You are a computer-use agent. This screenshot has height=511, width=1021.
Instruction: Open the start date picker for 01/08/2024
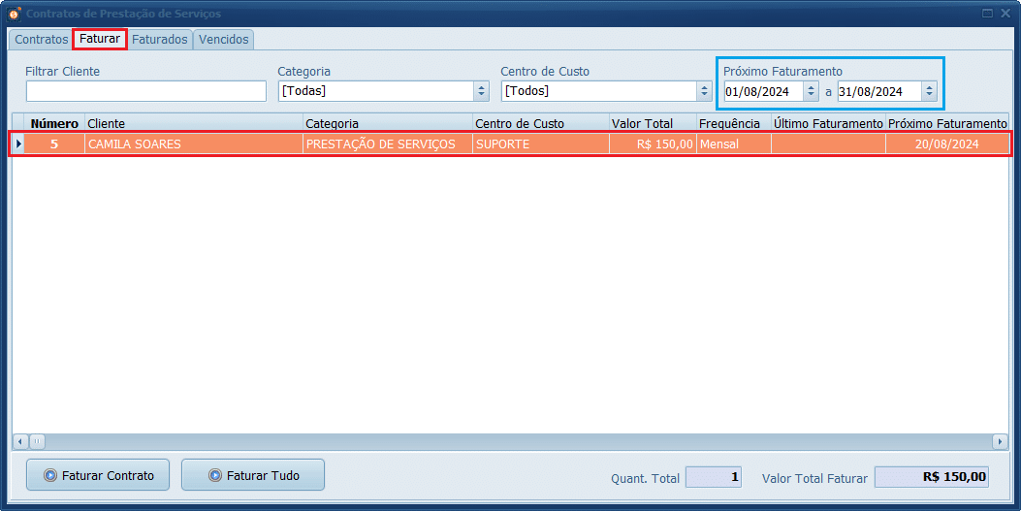pyautogui.click(x=811, y=92)
